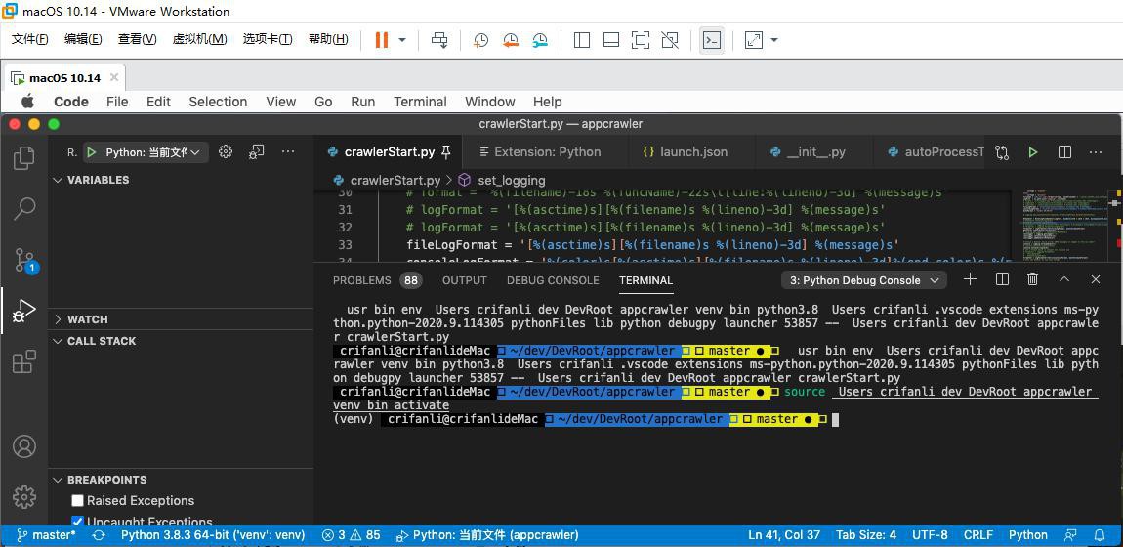Enter full screen mode in VMware toolbar
The height and width of the screenshot is (547, 1123).
(641, 40)
